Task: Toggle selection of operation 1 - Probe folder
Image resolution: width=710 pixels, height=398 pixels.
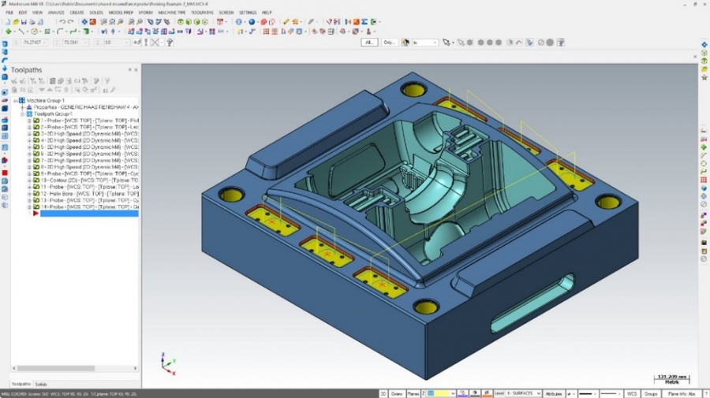Action: (x=36, y=121)
